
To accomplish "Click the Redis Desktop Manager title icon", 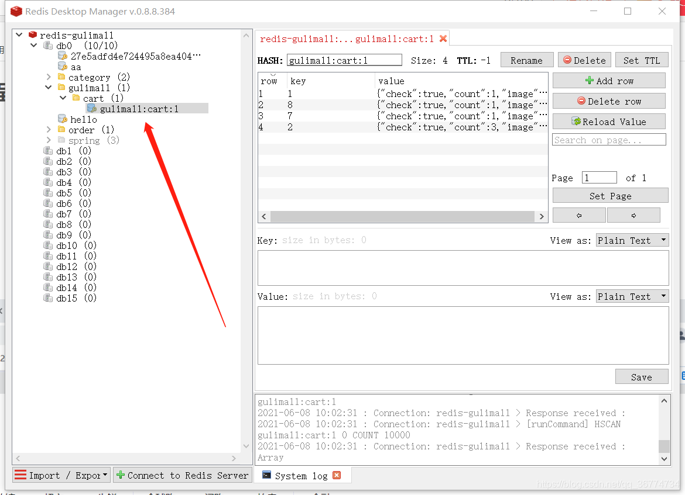I will [x=16, y=11].
